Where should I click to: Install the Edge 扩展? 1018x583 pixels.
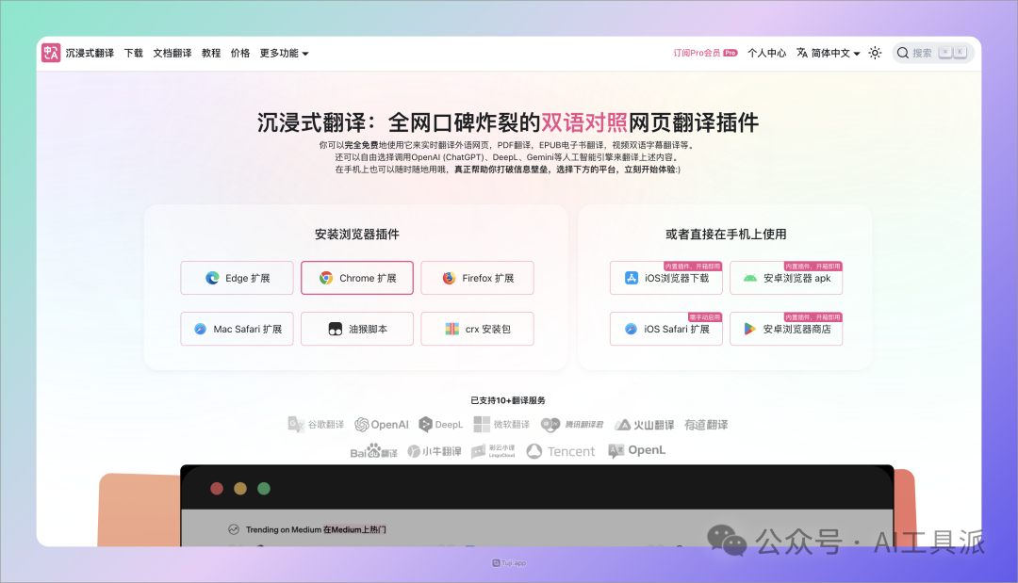pos(237,278)
